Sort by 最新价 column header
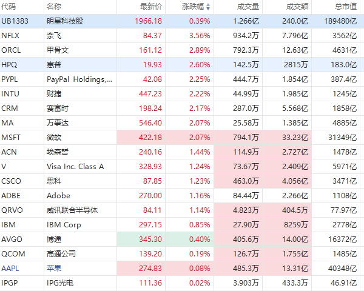 point(150,7)
